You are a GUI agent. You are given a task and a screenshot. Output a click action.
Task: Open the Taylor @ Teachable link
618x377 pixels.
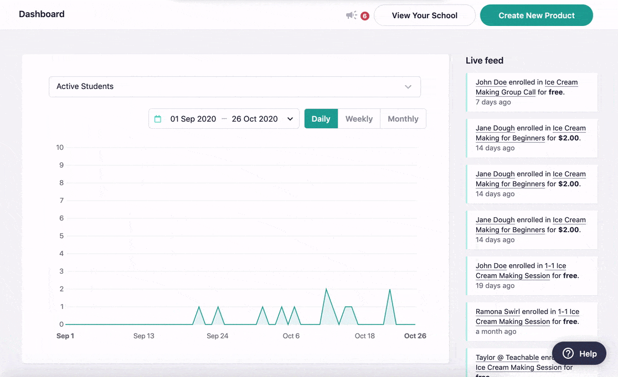pos(507,358)
